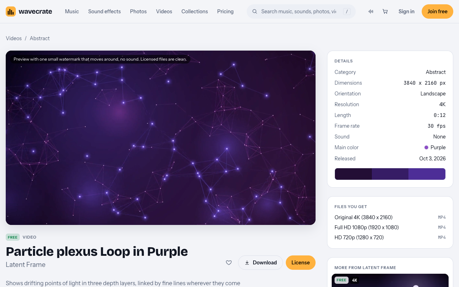Click the 30 fps frame rate value

(437, 126)
